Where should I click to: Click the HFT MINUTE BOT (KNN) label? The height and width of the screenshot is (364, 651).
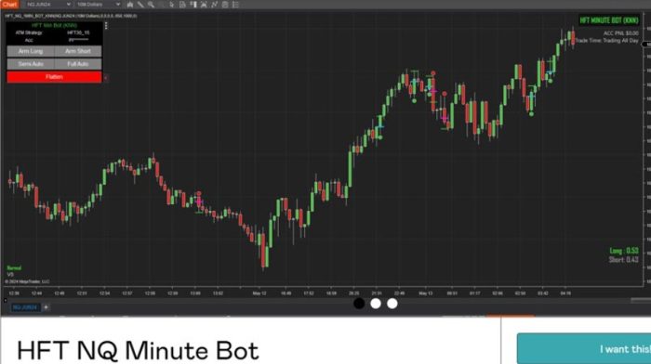[609, 20]
